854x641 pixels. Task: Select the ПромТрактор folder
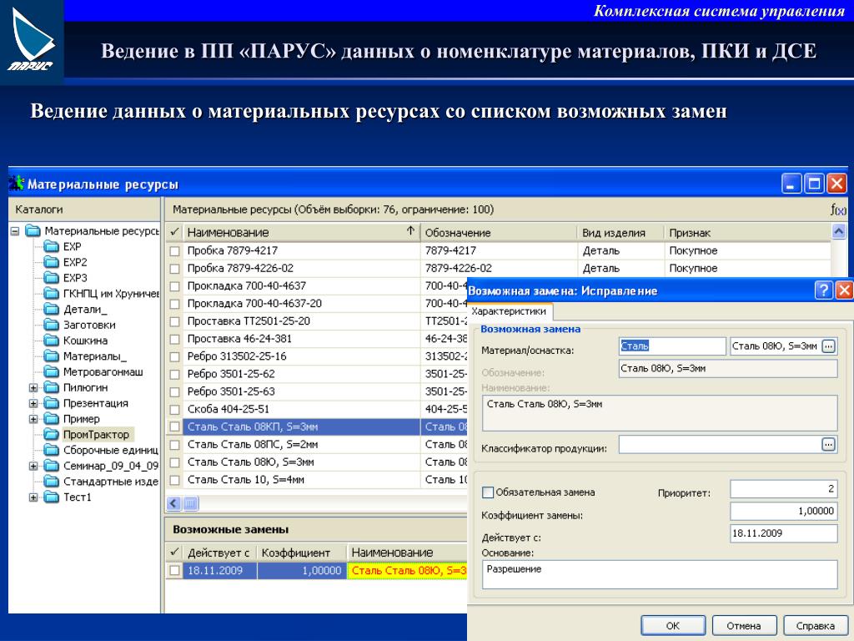point(96,434)
